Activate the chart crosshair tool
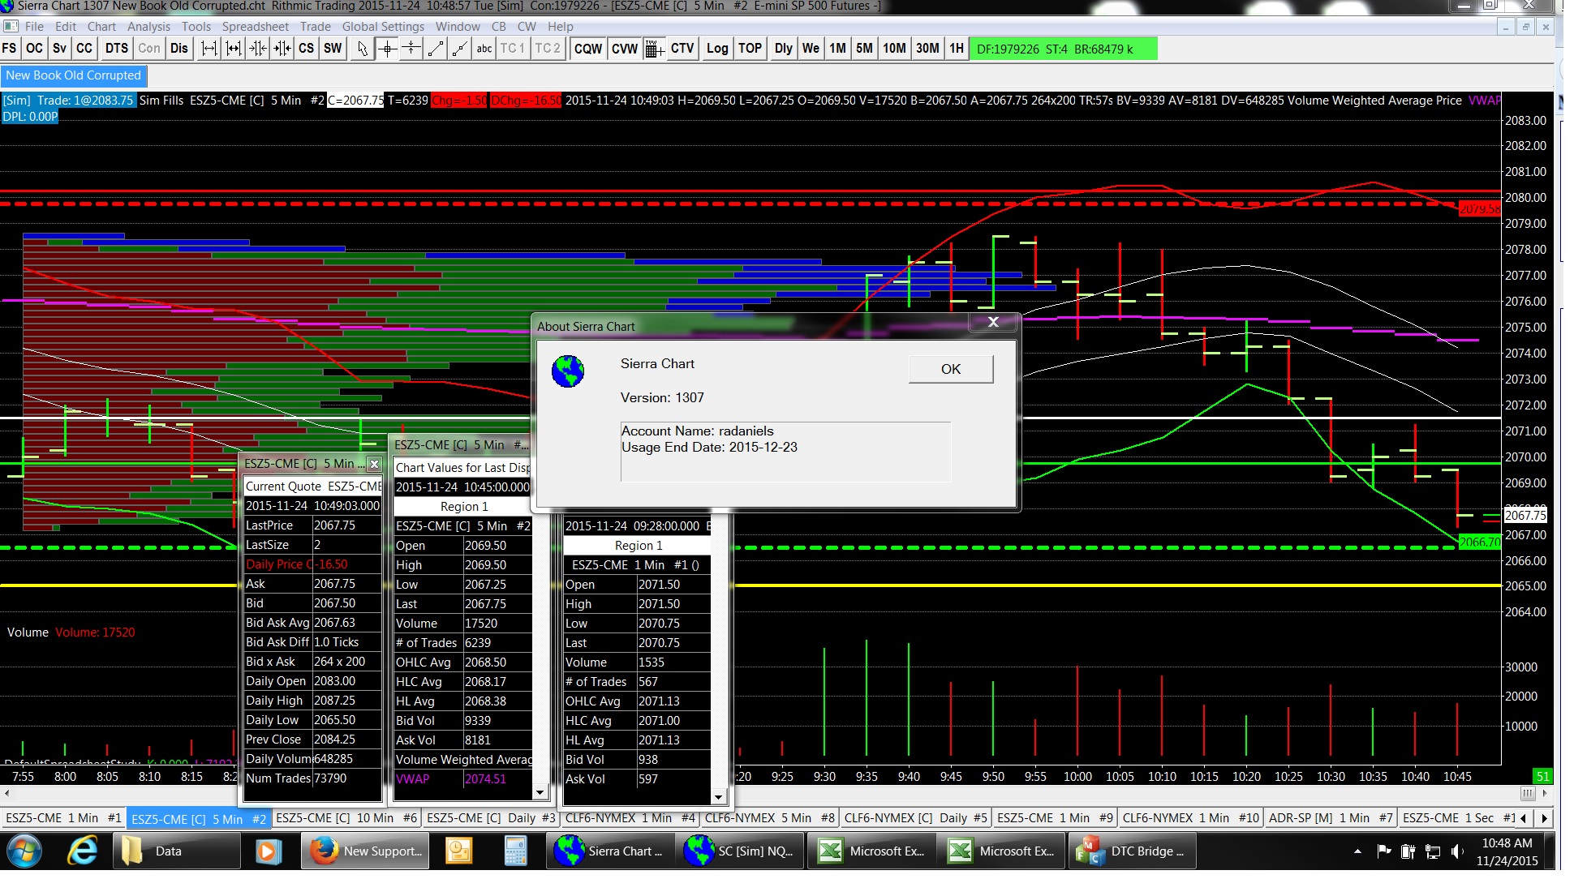The height and width of the screenshot is (879, 1574). [387, 49]
